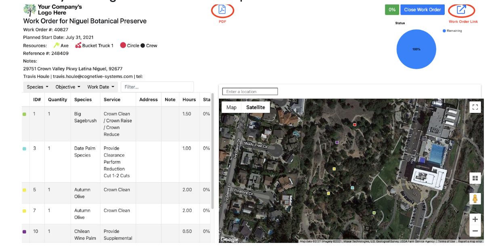This screenshot has height=251, width=496.
Task: Select the Street View pegman icon
Action: click(x=475, y=199)
